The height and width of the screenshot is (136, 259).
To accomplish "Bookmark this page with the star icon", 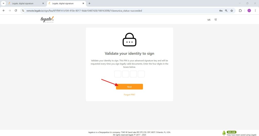I will click(x=232, y=11).
